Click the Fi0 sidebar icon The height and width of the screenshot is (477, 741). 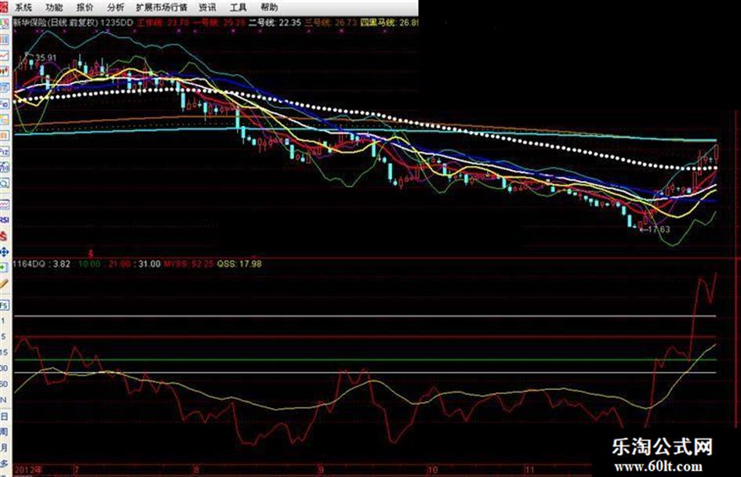pyautogui.click(x=4, y=104)
